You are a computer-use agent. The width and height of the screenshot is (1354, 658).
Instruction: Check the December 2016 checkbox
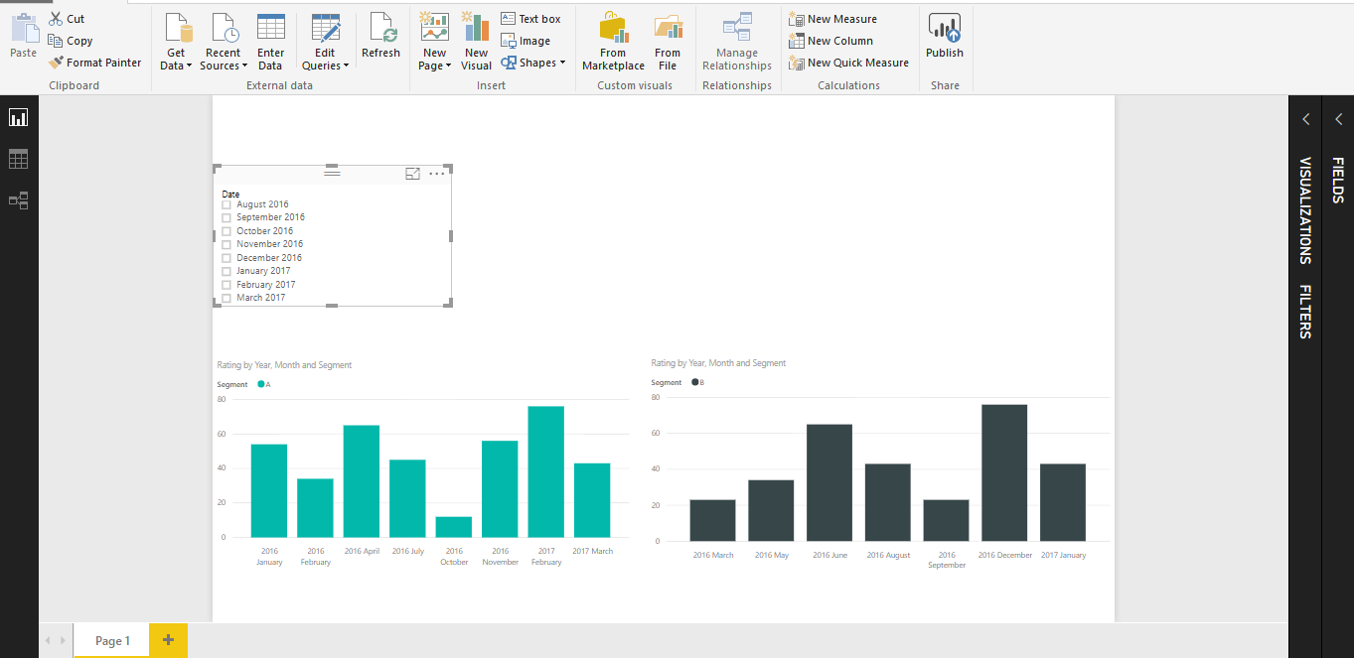(x=226, y=258)
